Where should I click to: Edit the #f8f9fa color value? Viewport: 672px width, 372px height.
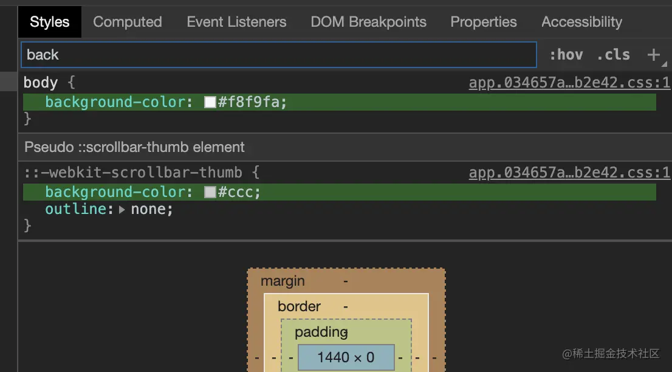249,102
